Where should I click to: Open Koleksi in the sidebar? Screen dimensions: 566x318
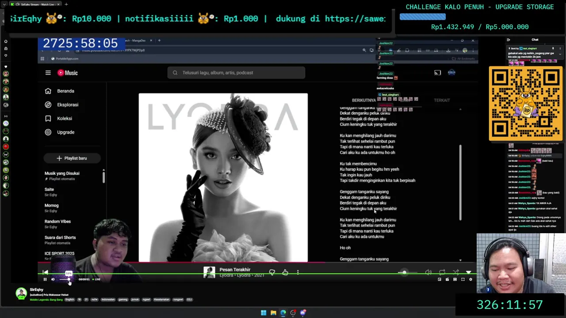point(64,118)
